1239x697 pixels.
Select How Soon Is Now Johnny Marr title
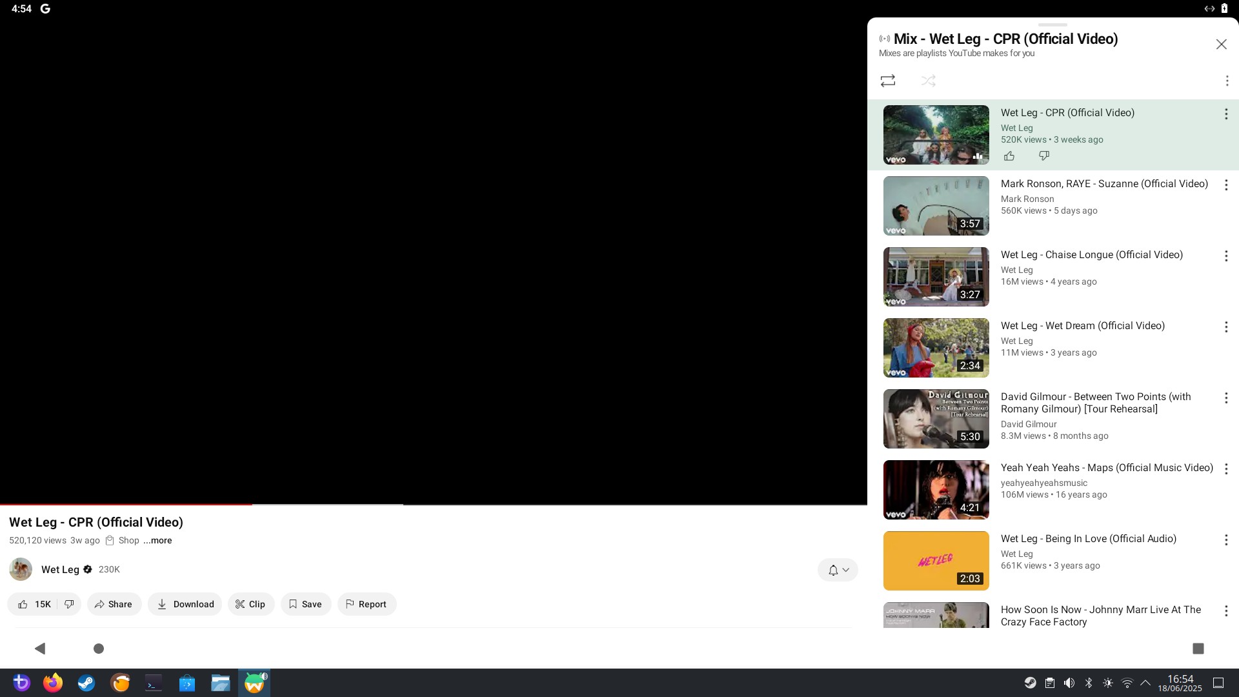pos(1101,616)
